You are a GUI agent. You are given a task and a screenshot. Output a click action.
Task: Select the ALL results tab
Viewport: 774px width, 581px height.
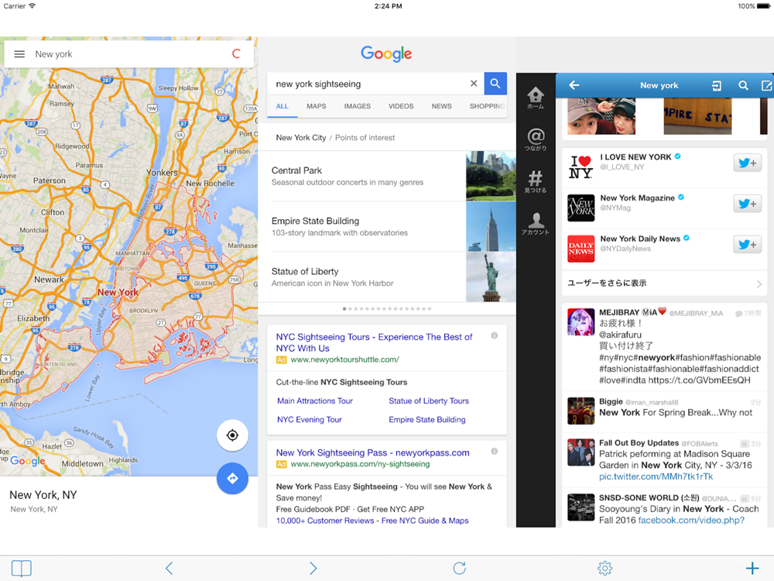pyautogui.click(x=282, y=106)
